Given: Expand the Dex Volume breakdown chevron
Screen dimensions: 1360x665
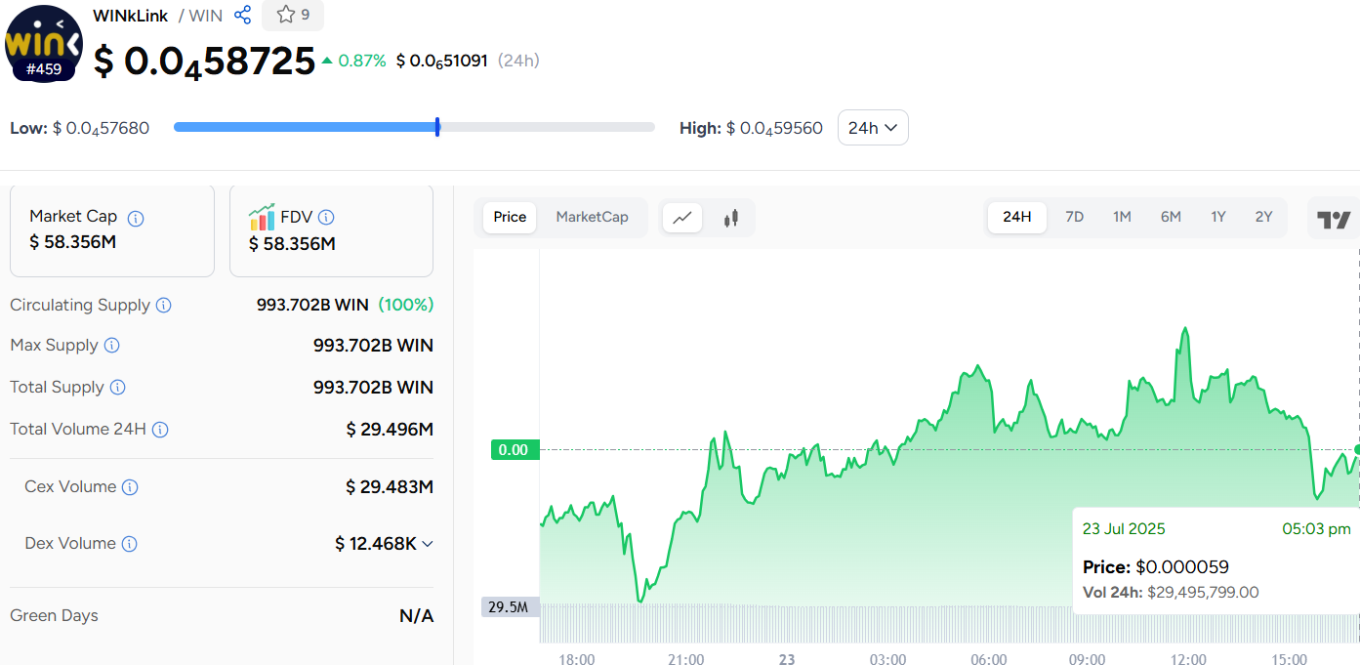Looking at the screenshot, I should (x=428, y=544).
